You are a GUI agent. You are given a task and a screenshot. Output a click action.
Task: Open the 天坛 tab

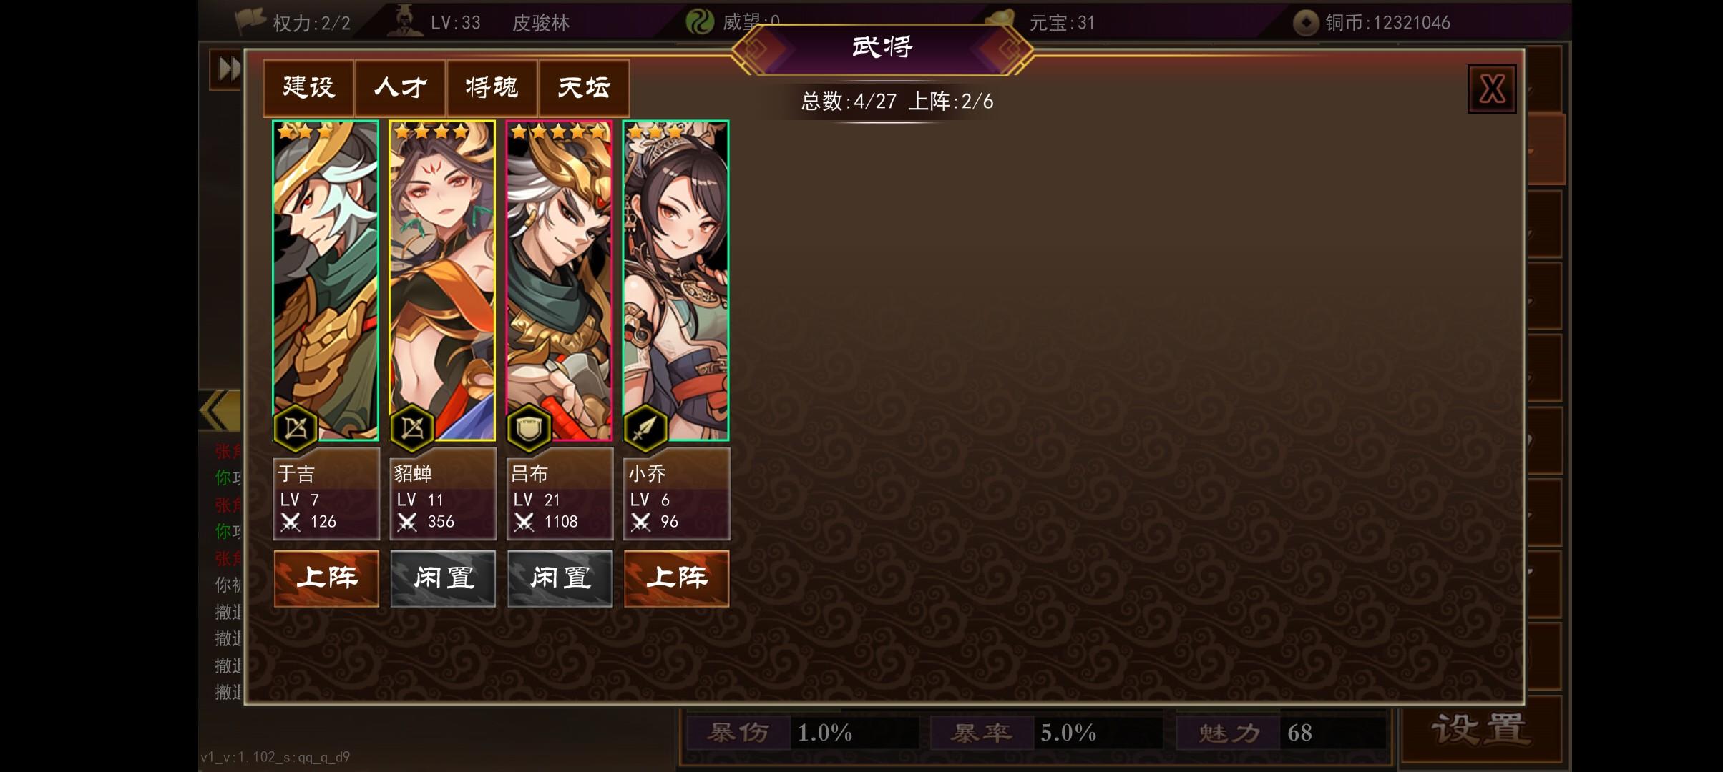coord(584,88)
